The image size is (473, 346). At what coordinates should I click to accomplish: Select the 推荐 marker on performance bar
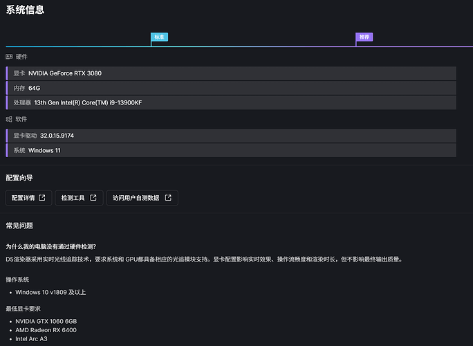tap(364, 37)
